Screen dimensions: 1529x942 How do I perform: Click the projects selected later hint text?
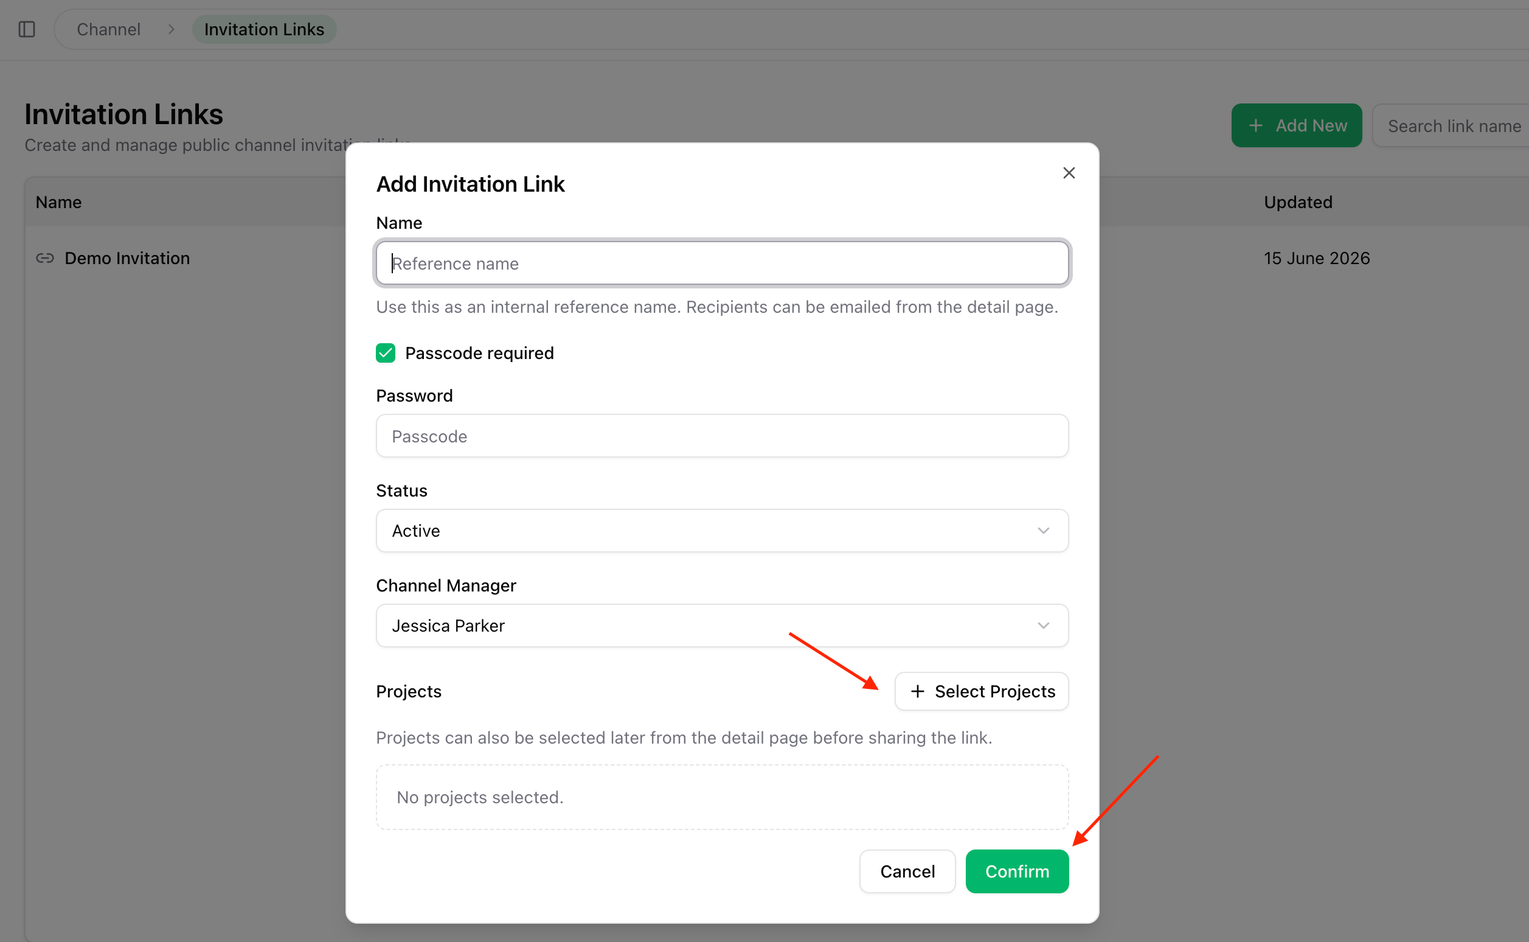point(684,737)
